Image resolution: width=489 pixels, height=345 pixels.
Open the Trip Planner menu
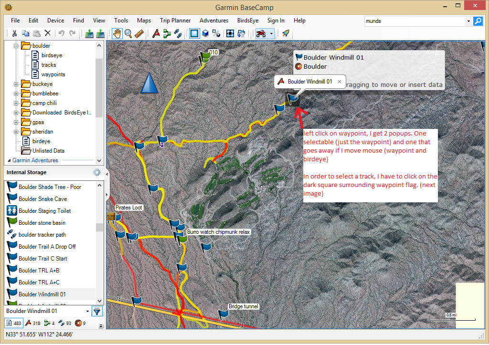click(175, 21)
